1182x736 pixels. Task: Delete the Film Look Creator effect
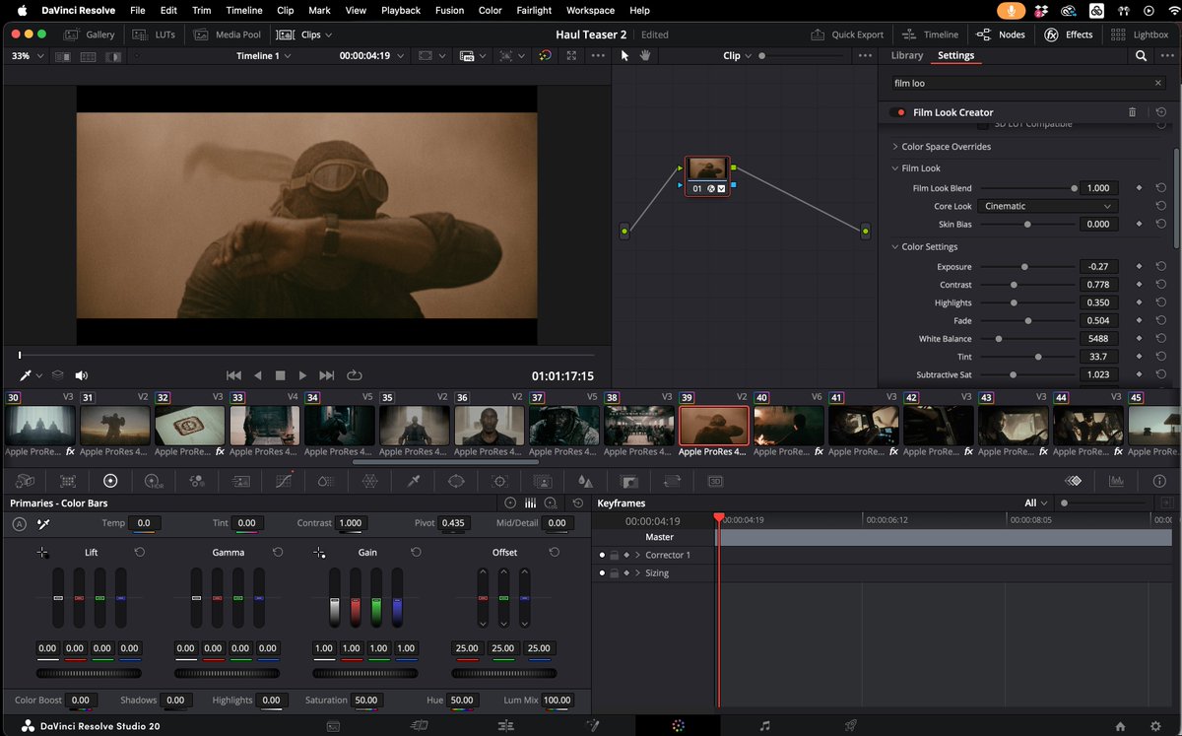tap(1132, 112)
